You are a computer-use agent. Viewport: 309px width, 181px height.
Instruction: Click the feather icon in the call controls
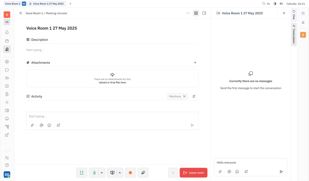[x=143, y=173]
